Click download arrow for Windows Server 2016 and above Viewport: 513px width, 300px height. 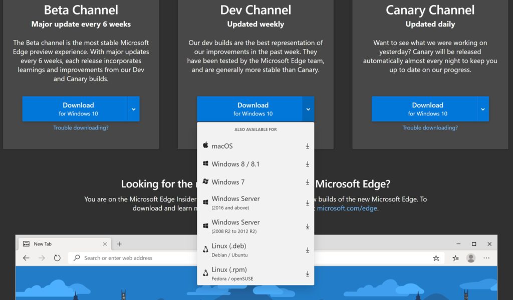(x=308, y=202)
